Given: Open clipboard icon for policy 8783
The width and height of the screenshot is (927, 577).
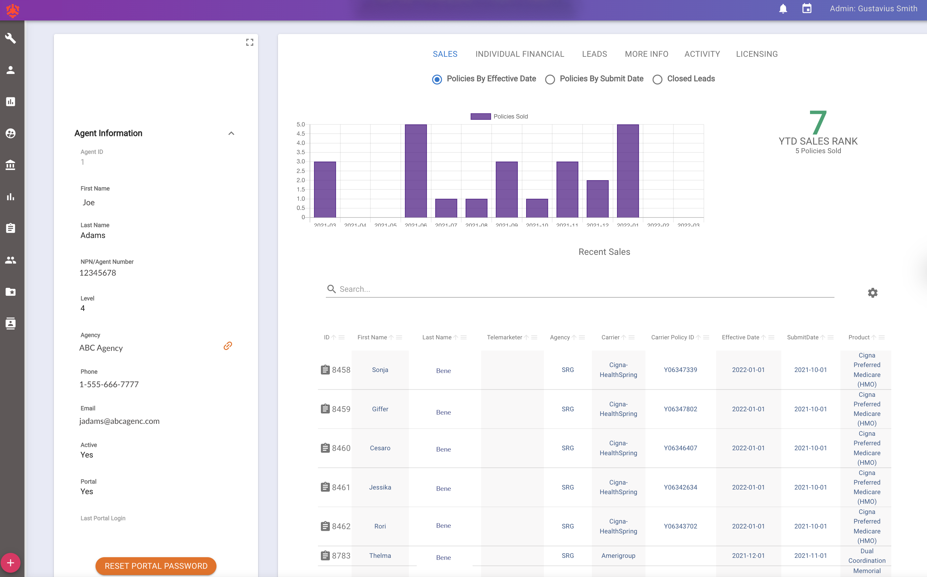Looking at the screenshot, I should click(325, 556).
